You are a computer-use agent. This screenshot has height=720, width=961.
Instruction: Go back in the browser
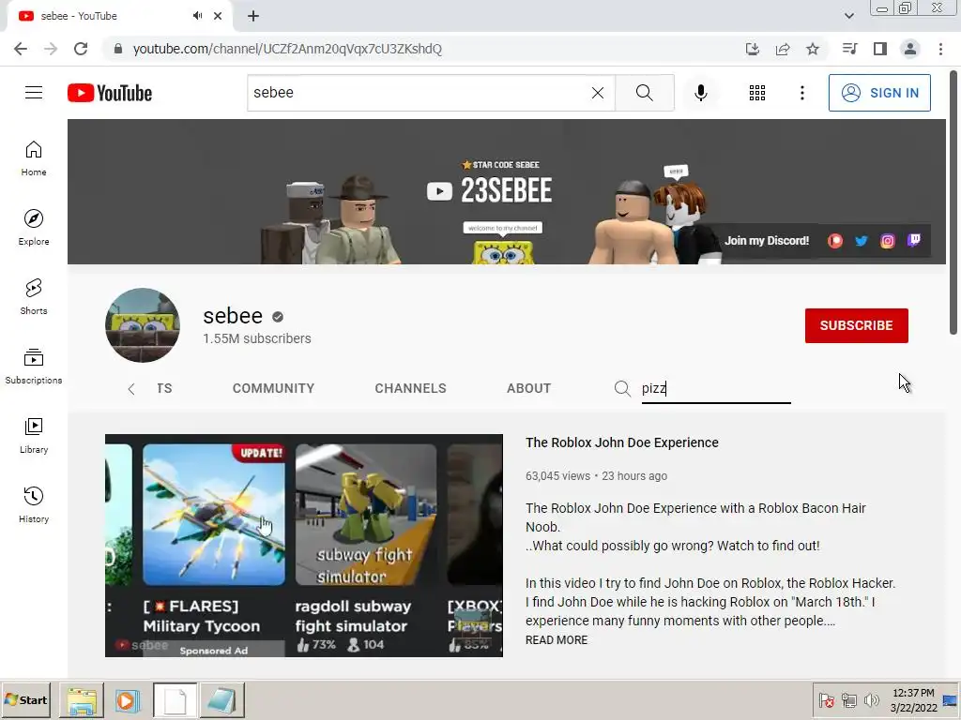click(x=21, y=49)
